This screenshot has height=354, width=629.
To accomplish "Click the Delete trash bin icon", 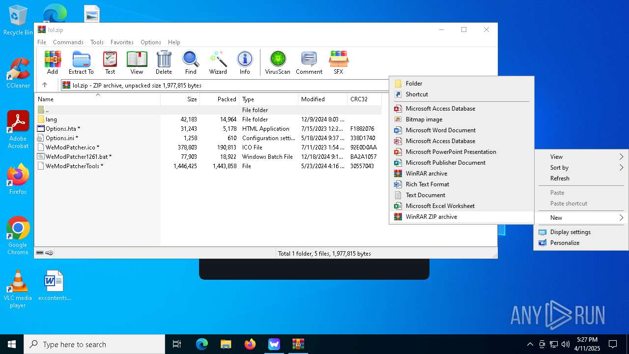I will coord(164,62).
